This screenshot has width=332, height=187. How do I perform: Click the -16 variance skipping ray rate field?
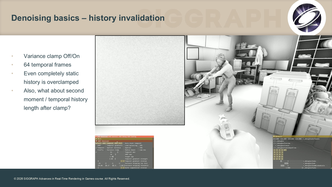click(101, 163)
